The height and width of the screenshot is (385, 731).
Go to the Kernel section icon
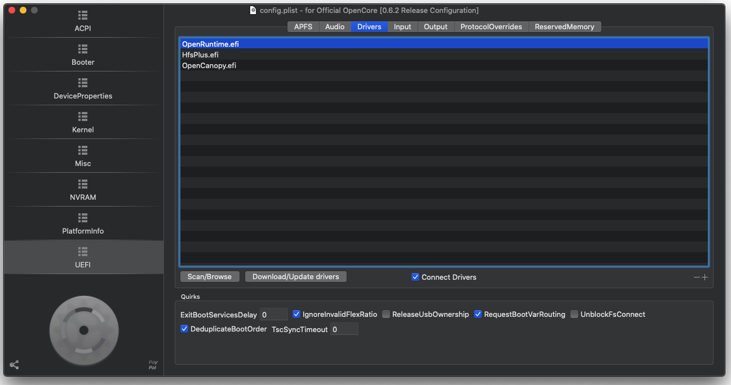point(83,117)
